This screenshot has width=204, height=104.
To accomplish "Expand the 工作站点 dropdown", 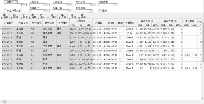I will click(x=45, y=5).
